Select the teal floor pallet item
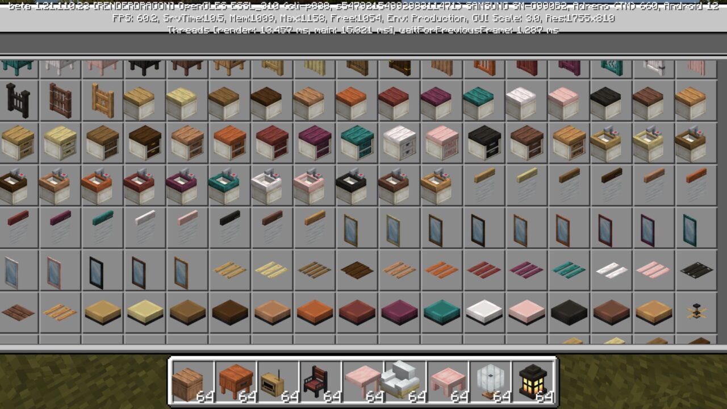This screenshot has height=409, width=727. [x=569, y=269]
